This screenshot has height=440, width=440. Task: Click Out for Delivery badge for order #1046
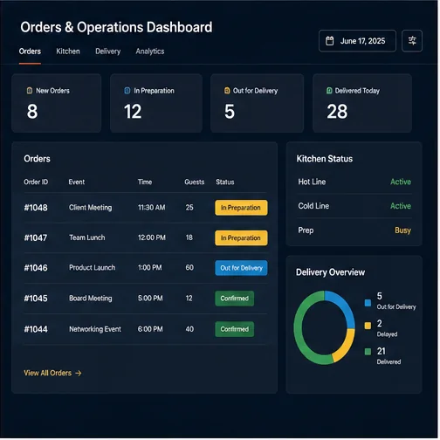coord(242,269)
